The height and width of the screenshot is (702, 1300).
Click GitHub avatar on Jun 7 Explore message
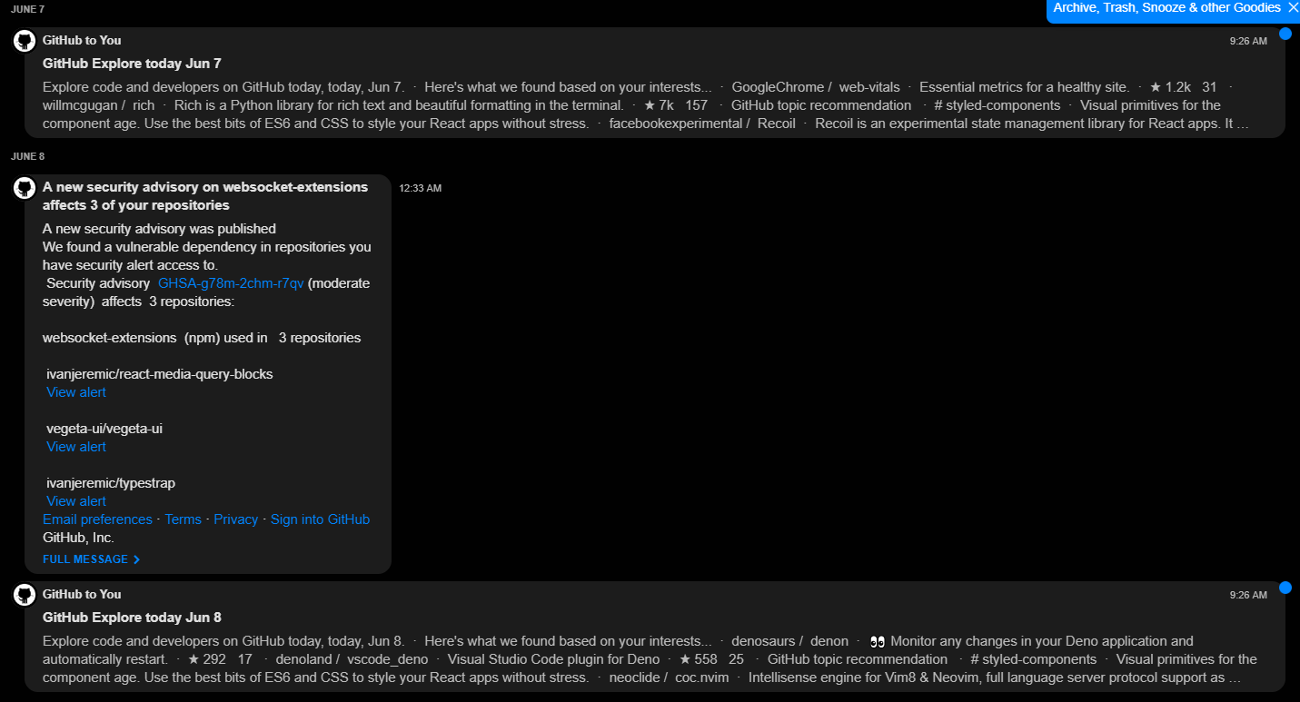[25, 41]
